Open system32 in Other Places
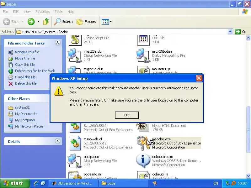 (x=22, y=107)
